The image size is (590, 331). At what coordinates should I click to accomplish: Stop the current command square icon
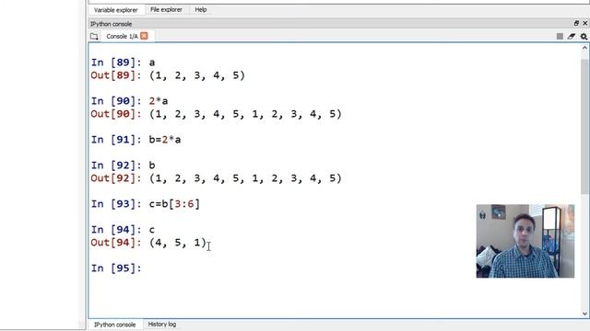click(x=560, y=36)
